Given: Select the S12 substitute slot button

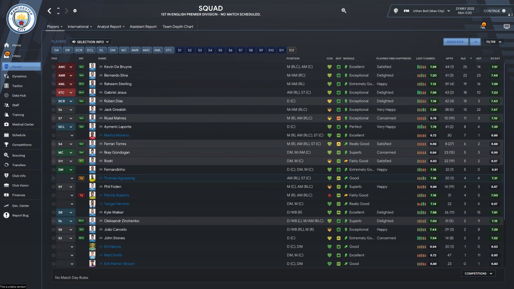Looking at the screenshot, I should click(x=292, y=50).
